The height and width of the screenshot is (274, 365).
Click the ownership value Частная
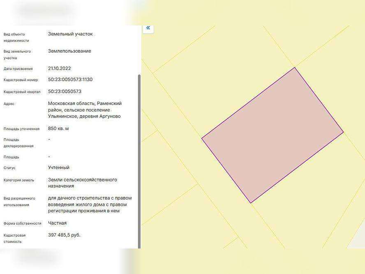(57, 223)
